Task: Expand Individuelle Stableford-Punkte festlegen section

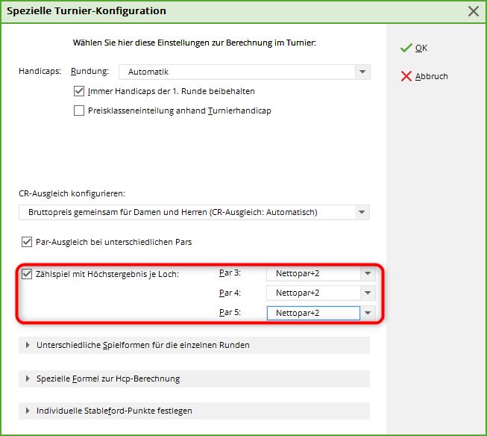Action: pos(194,411)
